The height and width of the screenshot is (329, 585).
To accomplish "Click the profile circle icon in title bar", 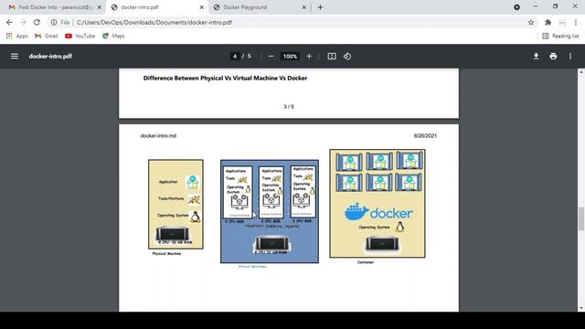I will pos(516,7).
